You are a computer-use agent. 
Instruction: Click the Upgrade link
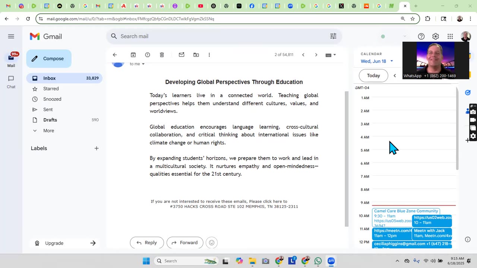pyautogui.click(x=54, y=243)
